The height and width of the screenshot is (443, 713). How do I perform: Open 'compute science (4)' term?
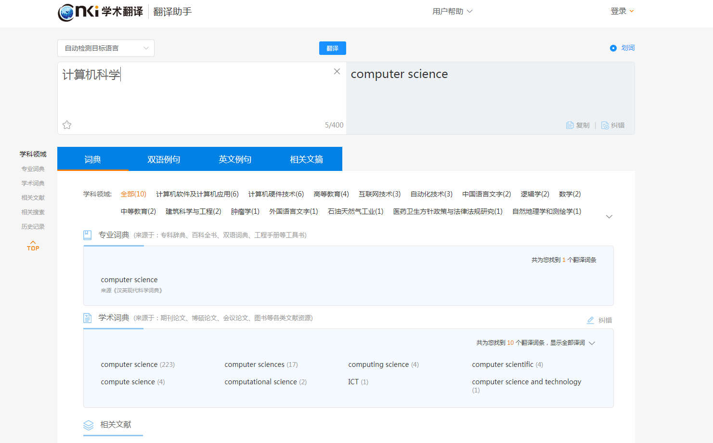point(133,382)
